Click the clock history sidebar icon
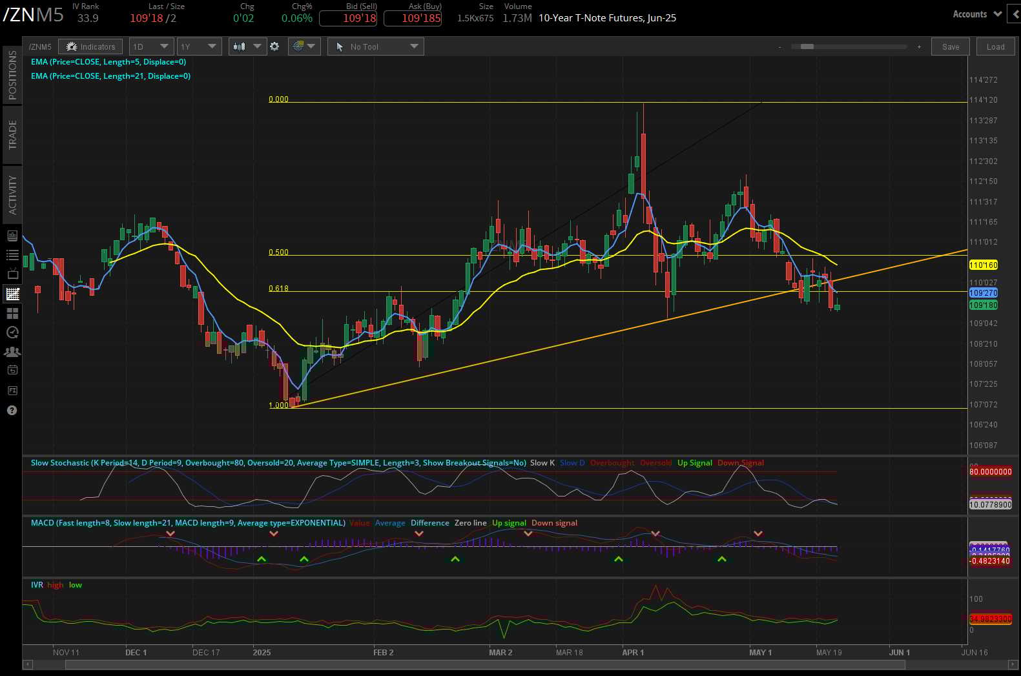Image resolution: width=1021 pixels, height=676 pixels. click(x=12, y=333)
